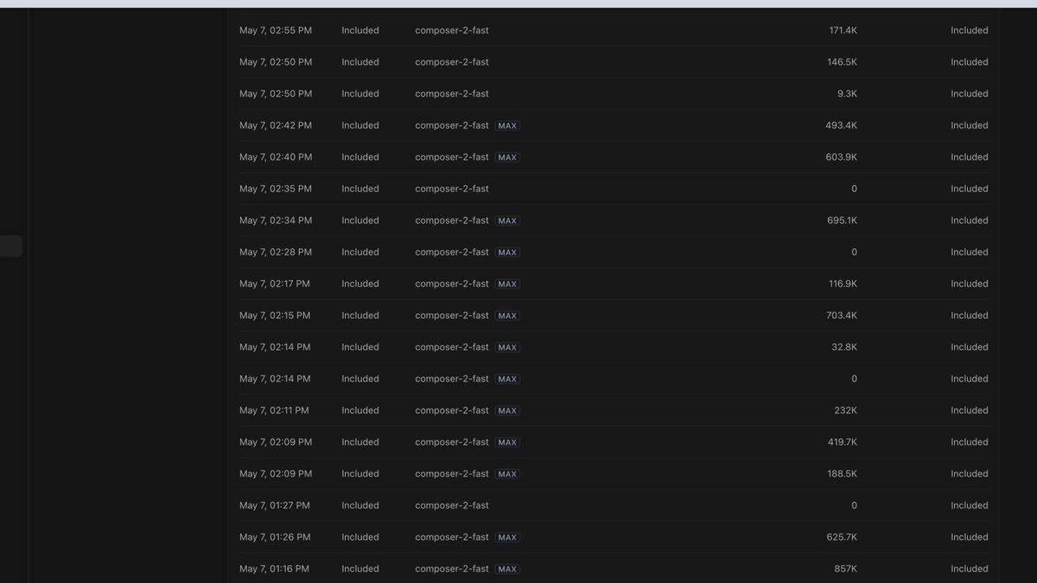
Task: Click the rightmost Included cell in the 171.4K row
Action: 970,30
